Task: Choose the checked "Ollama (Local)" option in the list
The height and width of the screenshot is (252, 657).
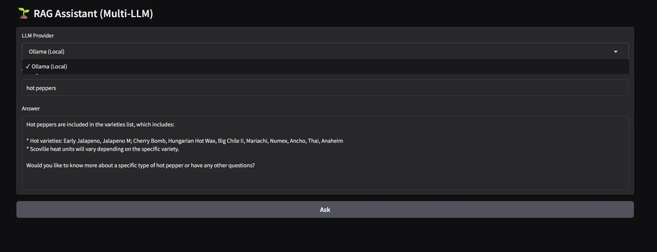Action: coord(325,67)
